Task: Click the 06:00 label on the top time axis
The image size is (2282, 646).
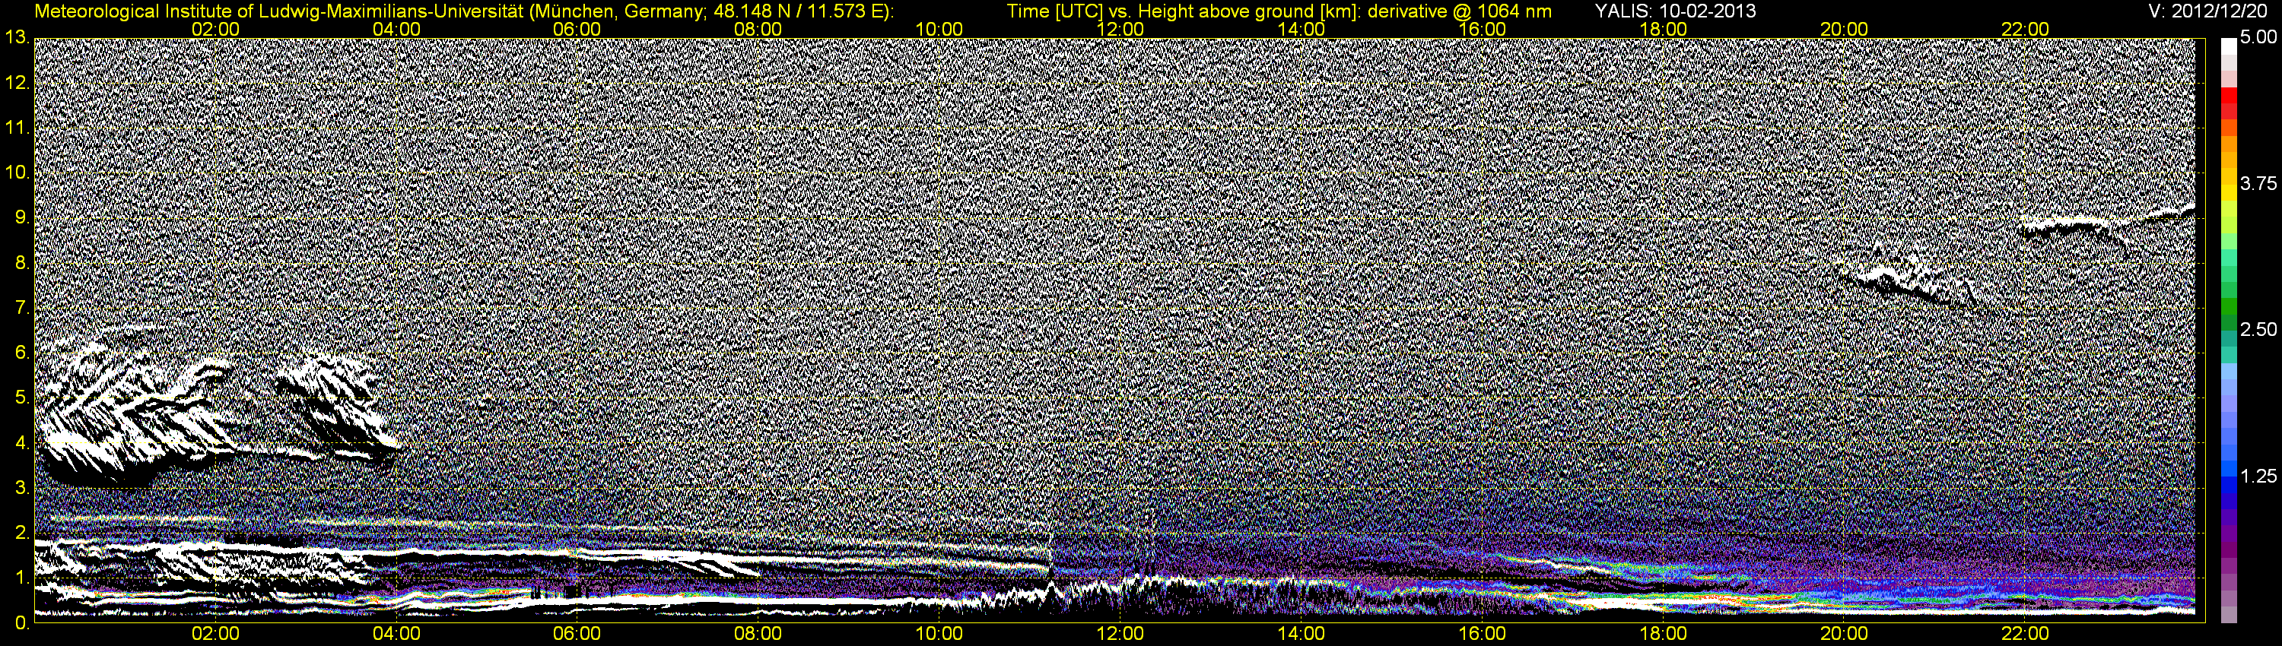Action: pos(577,29)
